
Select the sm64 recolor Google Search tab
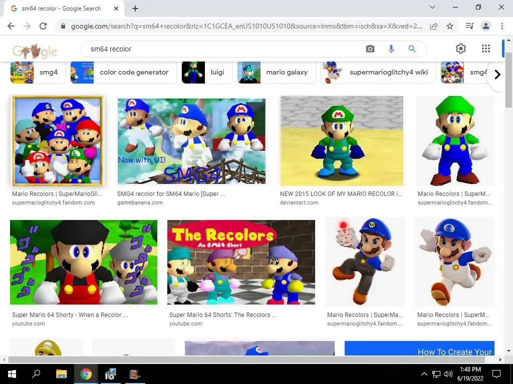(x=64, y=9)
